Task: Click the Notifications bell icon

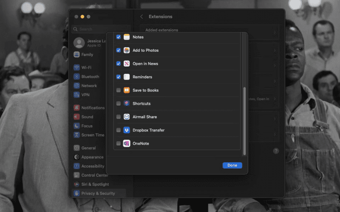Action: [76, 108]
